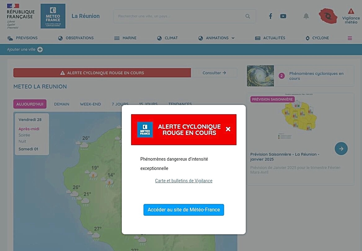
Task: Open the CLIMAT menu
Action: coord(171,38)
